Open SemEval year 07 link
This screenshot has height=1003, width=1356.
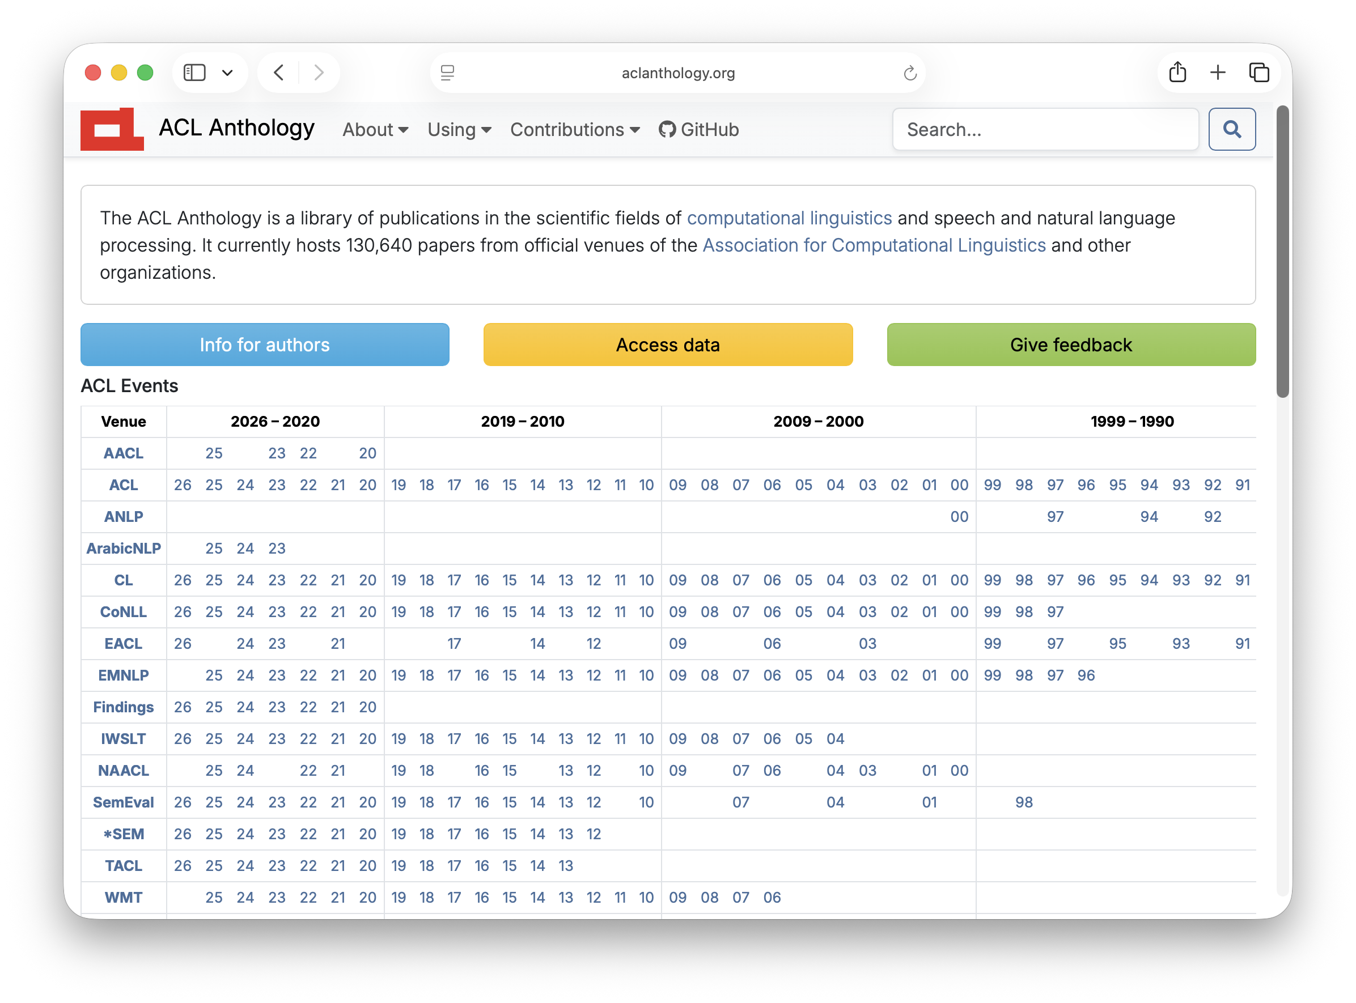740,802
